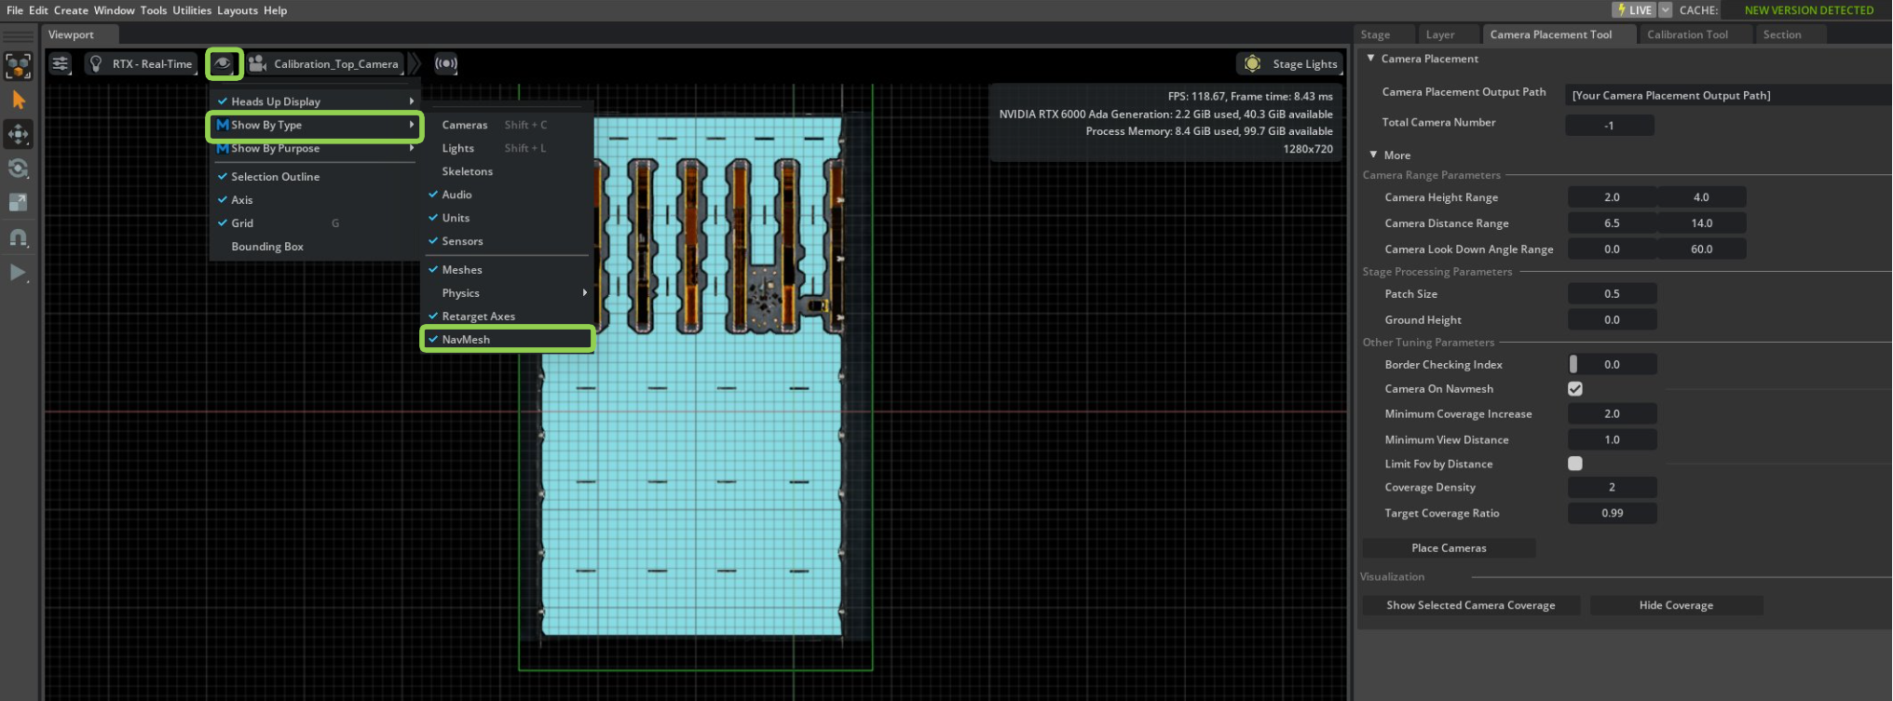Open the LIVE dropdown arrow
Image resolution: width=1893 pixels, height=701 pixels.
click(x=1666, y=10)
